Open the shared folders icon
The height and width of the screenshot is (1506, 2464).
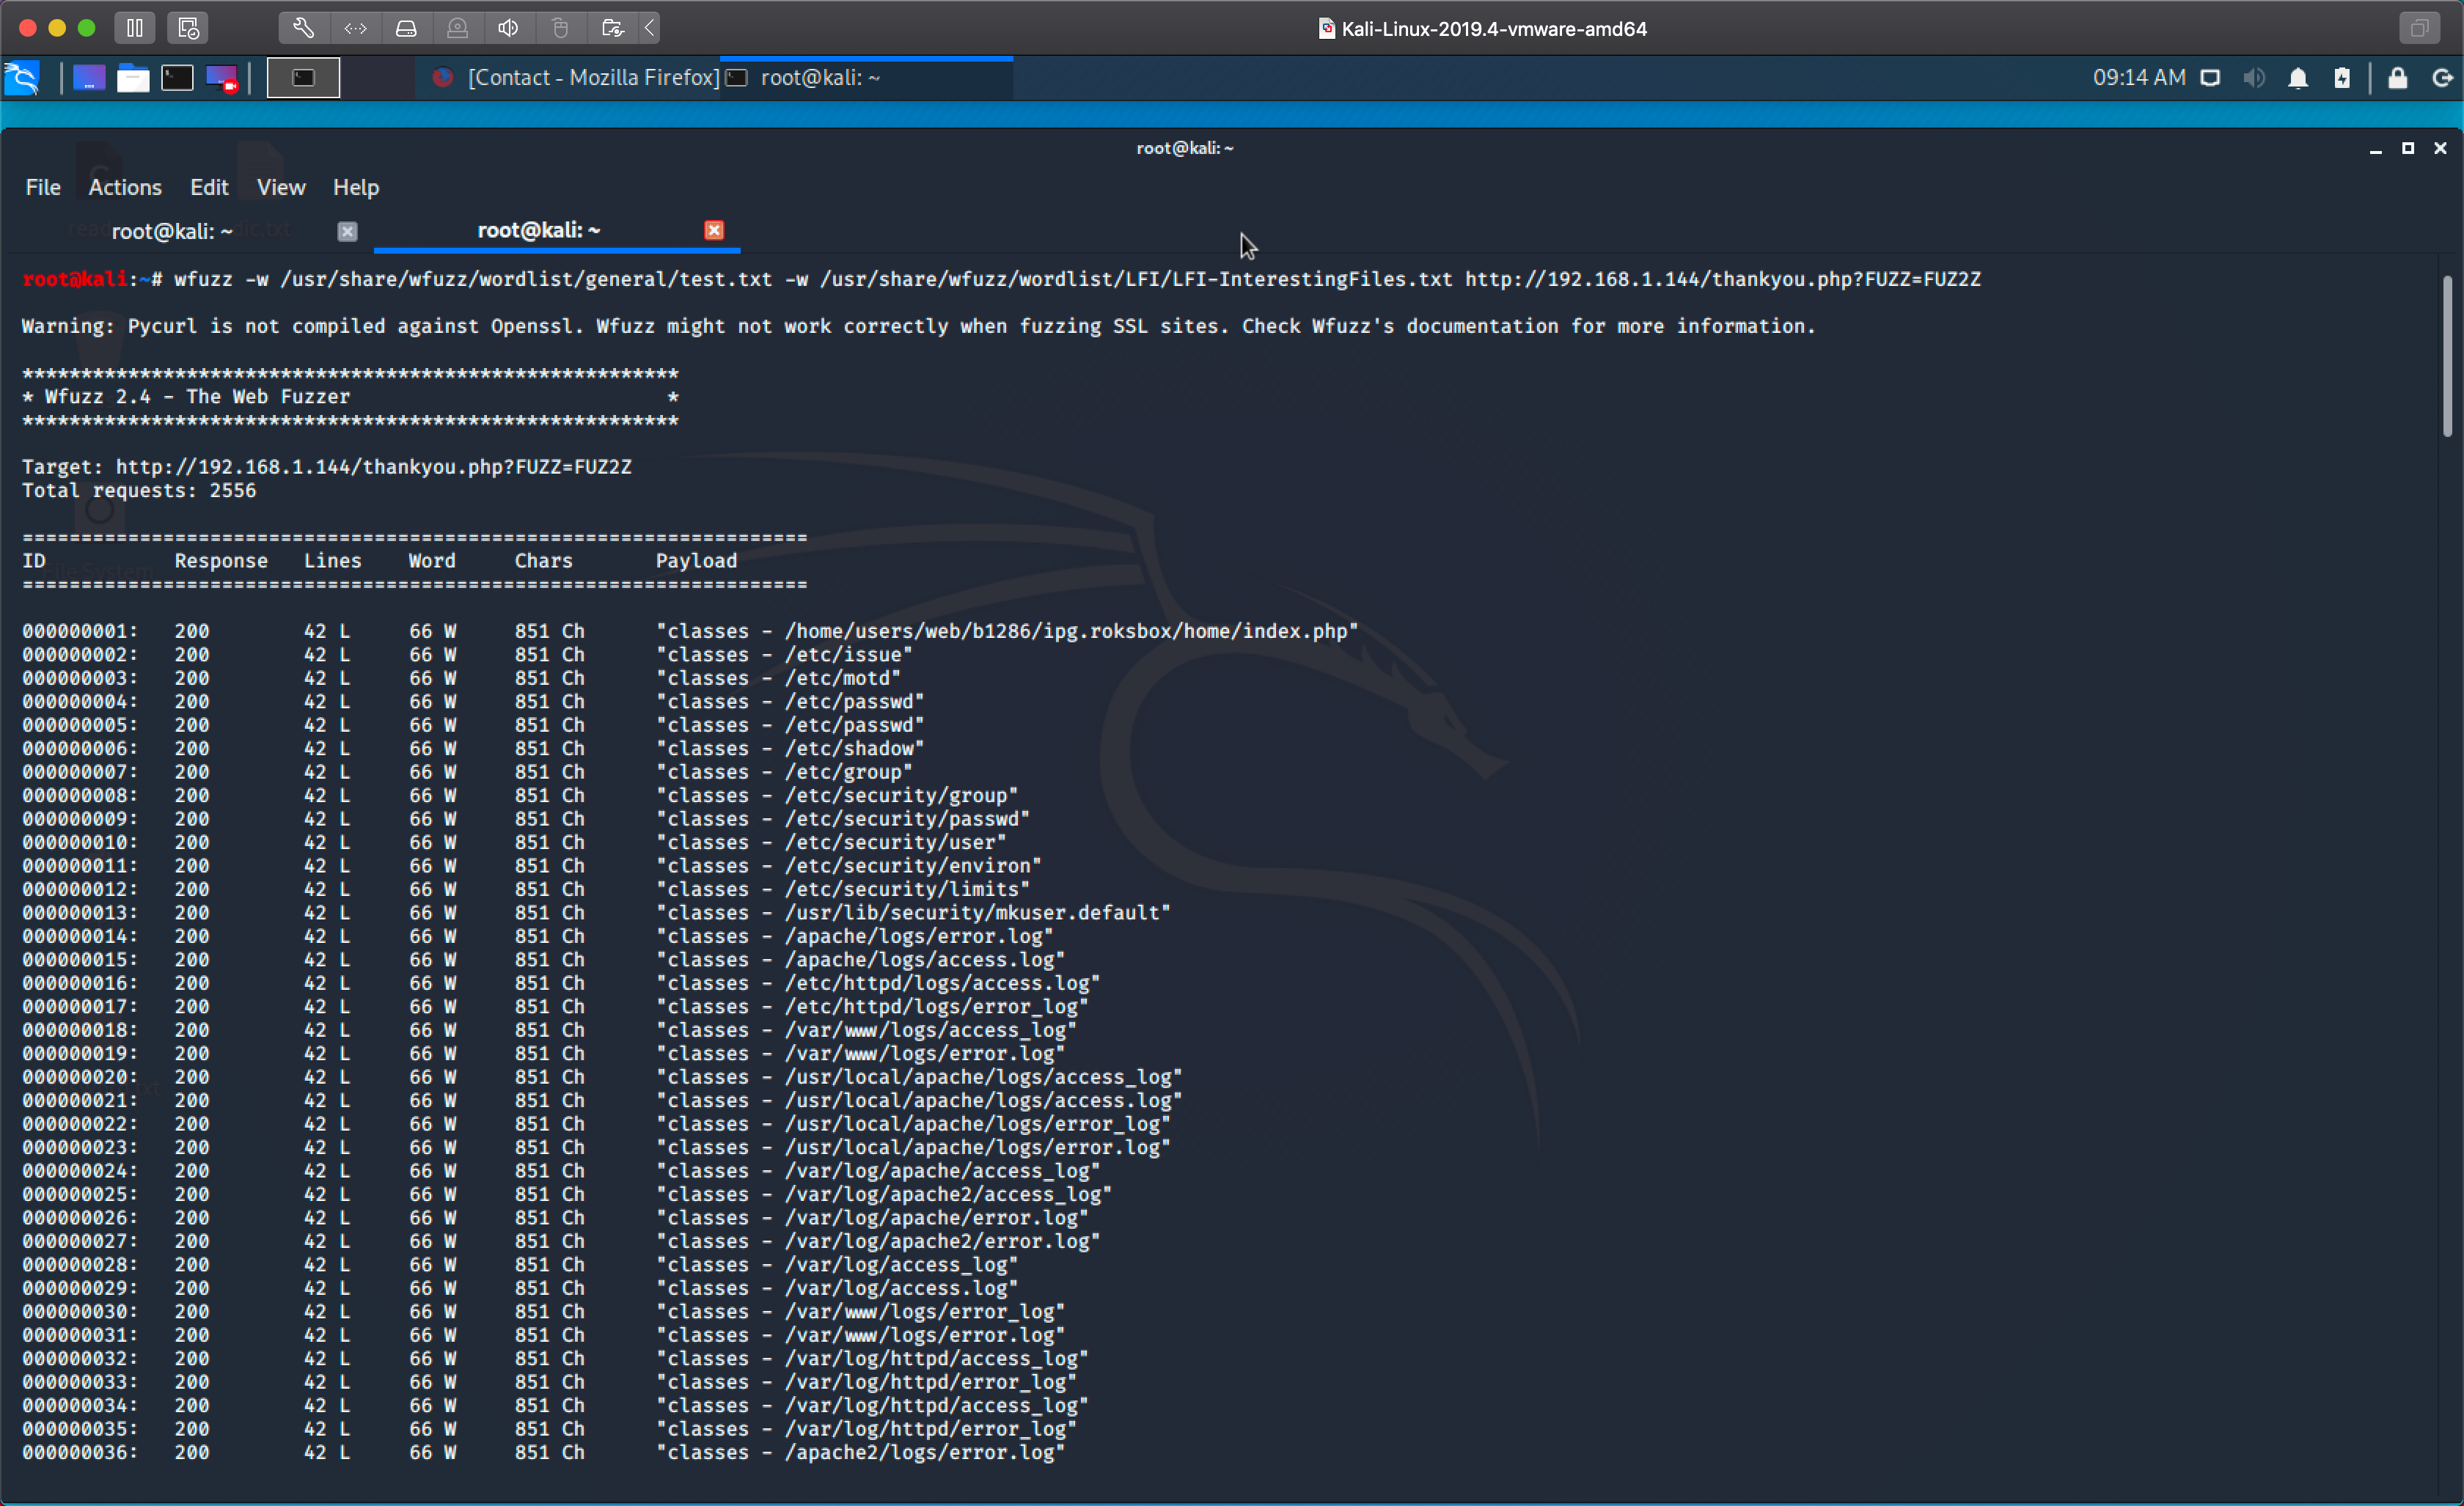612,28
